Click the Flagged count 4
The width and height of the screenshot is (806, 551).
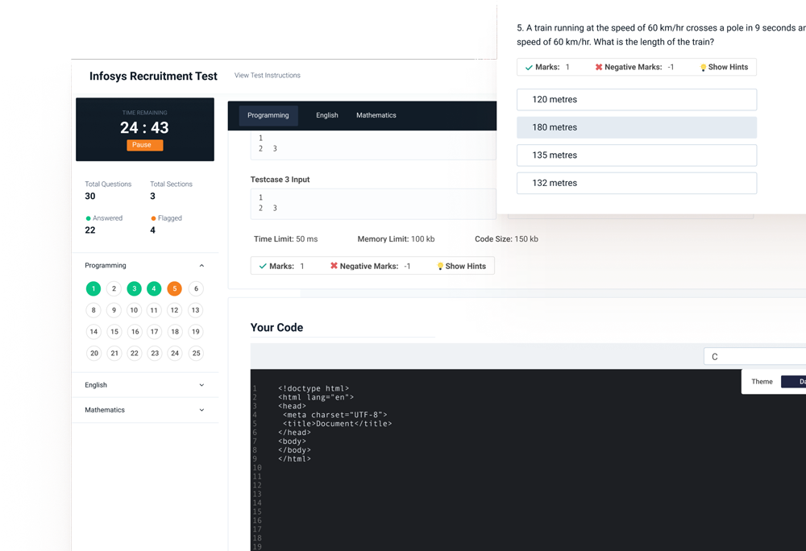point(152,230)
